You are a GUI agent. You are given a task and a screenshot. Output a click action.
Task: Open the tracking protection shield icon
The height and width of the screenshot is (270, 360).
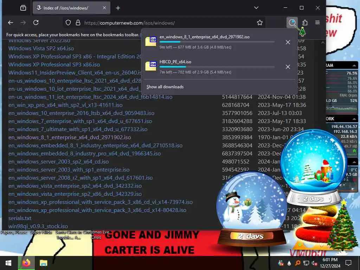pyautogui.click(x=68, y=23)
